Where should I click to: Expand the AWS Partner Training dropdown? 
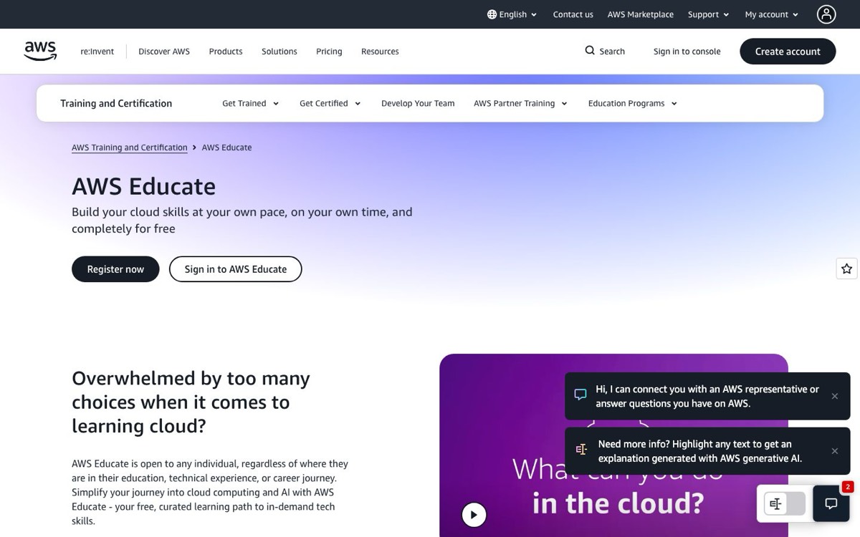(x=521, y=103)
